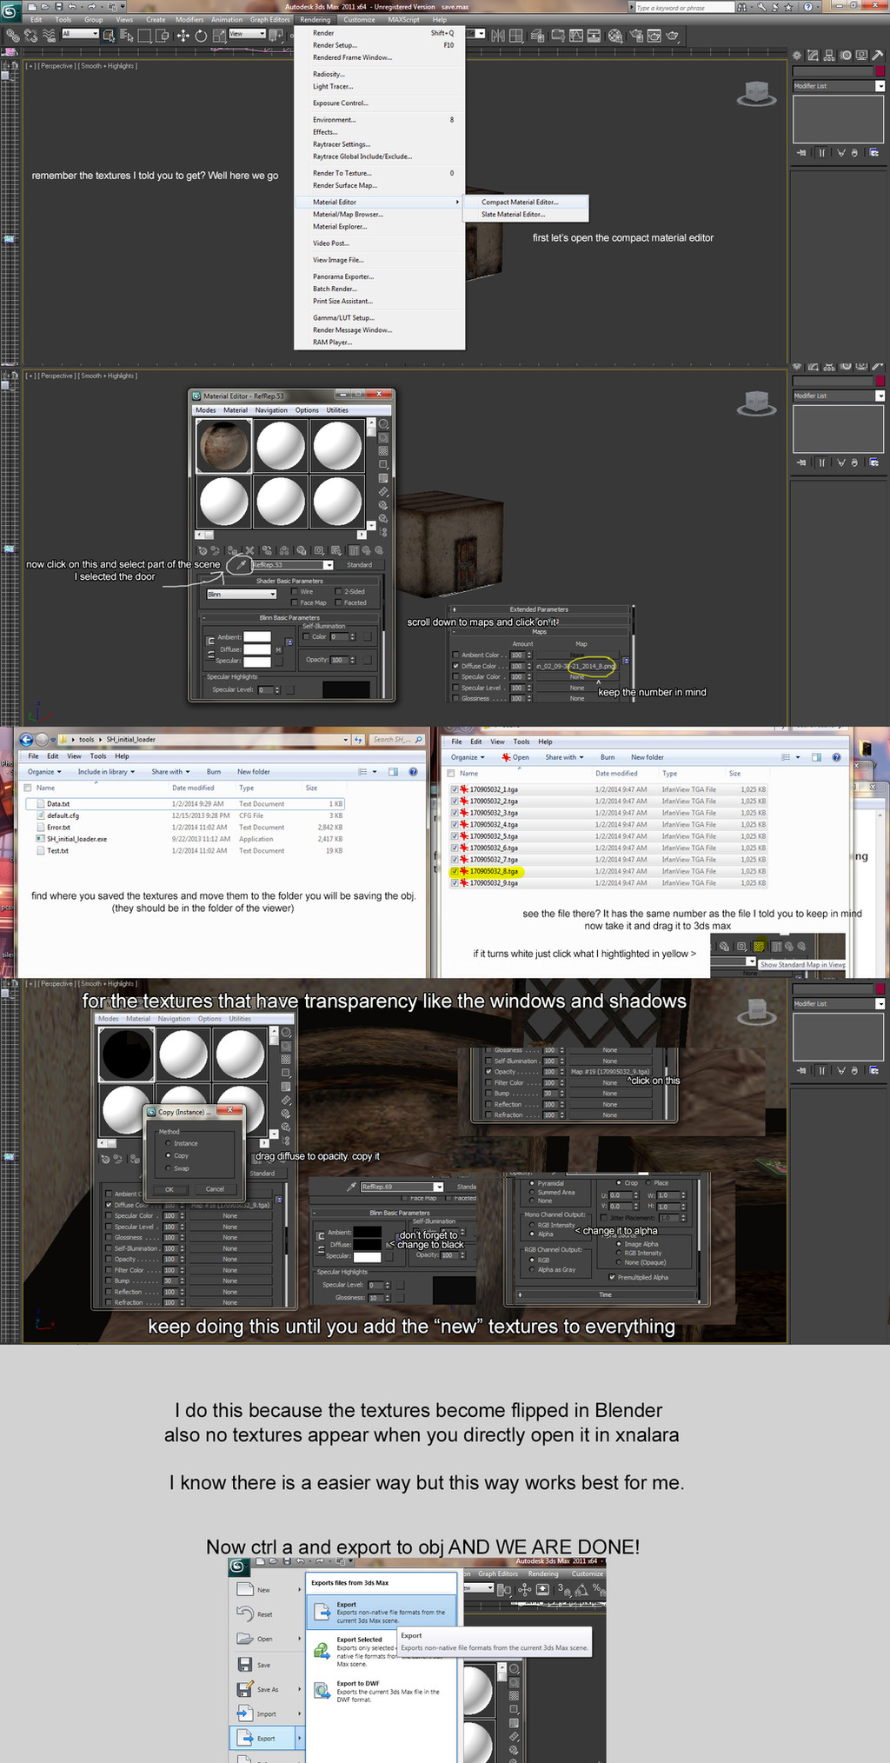Screen dimensions: 890x1763
Task: Click the Pin Stack icon under top Modifier List
Action: (x=800, y=153)
